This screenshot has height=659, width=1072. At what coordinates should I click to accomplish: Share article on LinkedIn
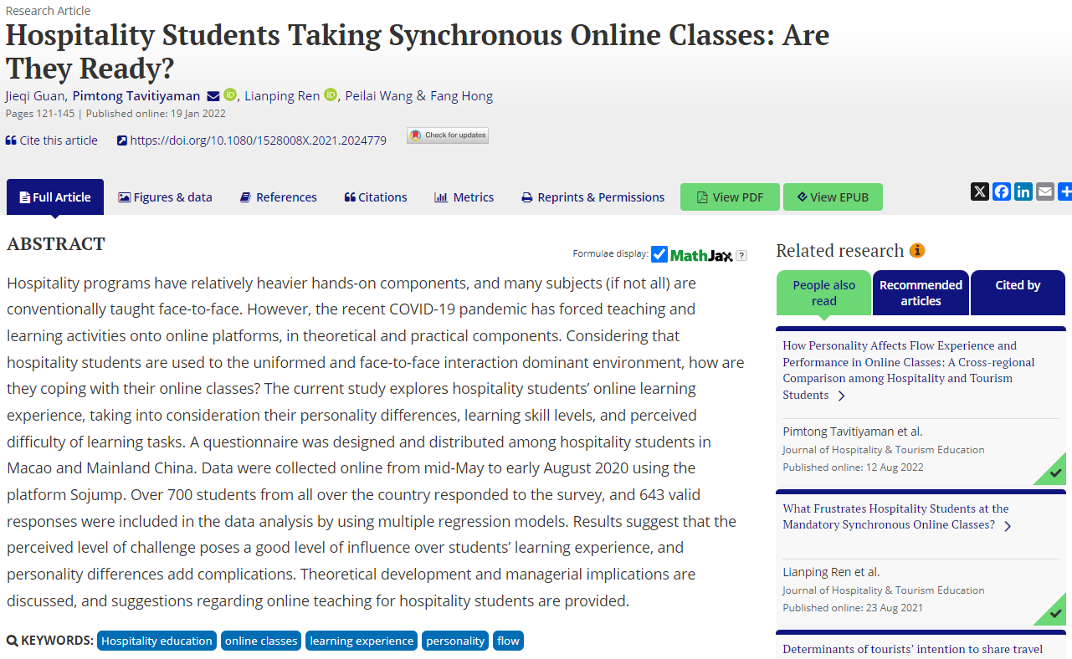point(1023,192)
